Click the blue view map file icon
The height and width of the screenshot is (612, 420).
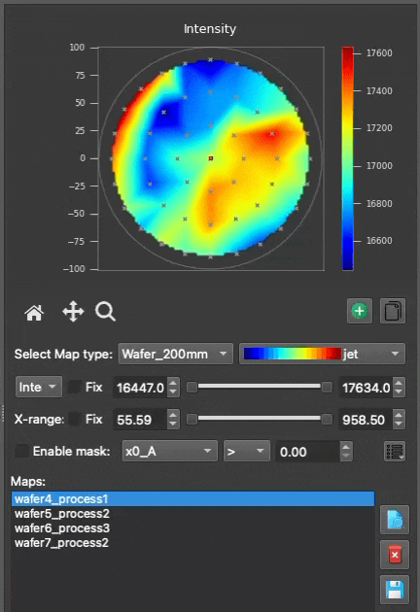click(395, 520)
